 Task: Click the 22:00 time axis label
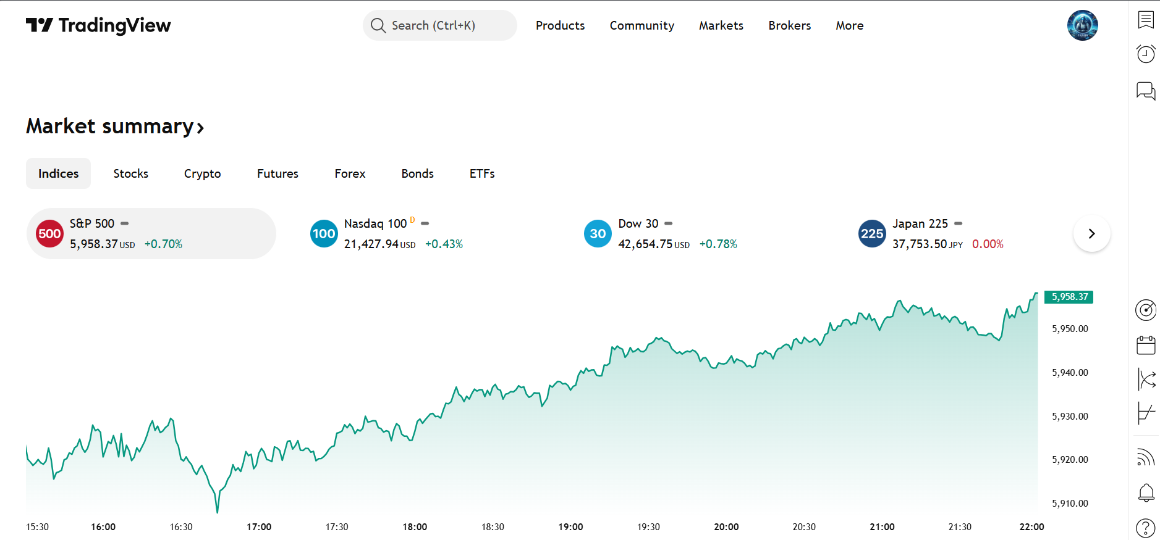tap(1031, 526)
